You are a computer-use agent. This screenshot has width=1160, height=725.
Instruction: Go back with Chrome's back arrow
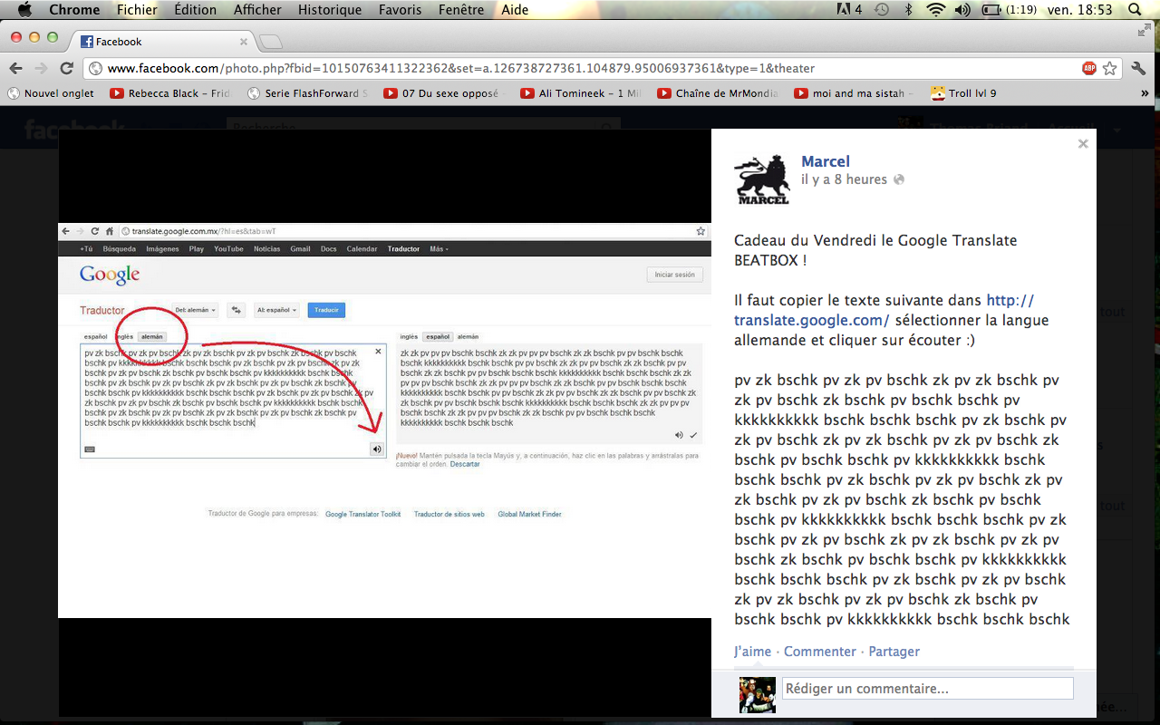[x=15, y=68]
